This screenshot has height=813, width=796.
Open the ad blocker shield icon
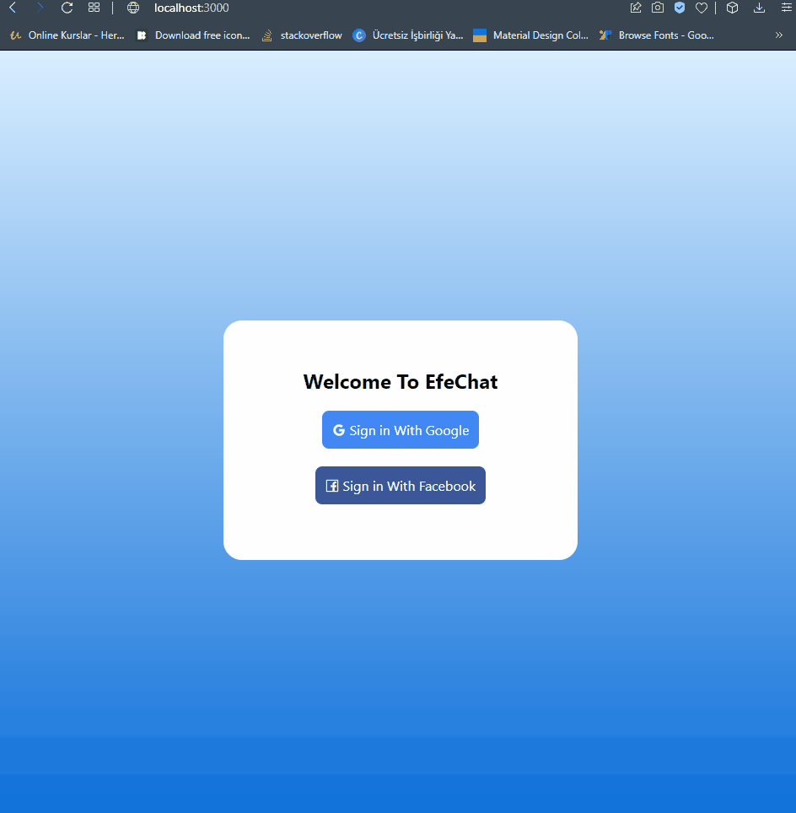(680, 8)
